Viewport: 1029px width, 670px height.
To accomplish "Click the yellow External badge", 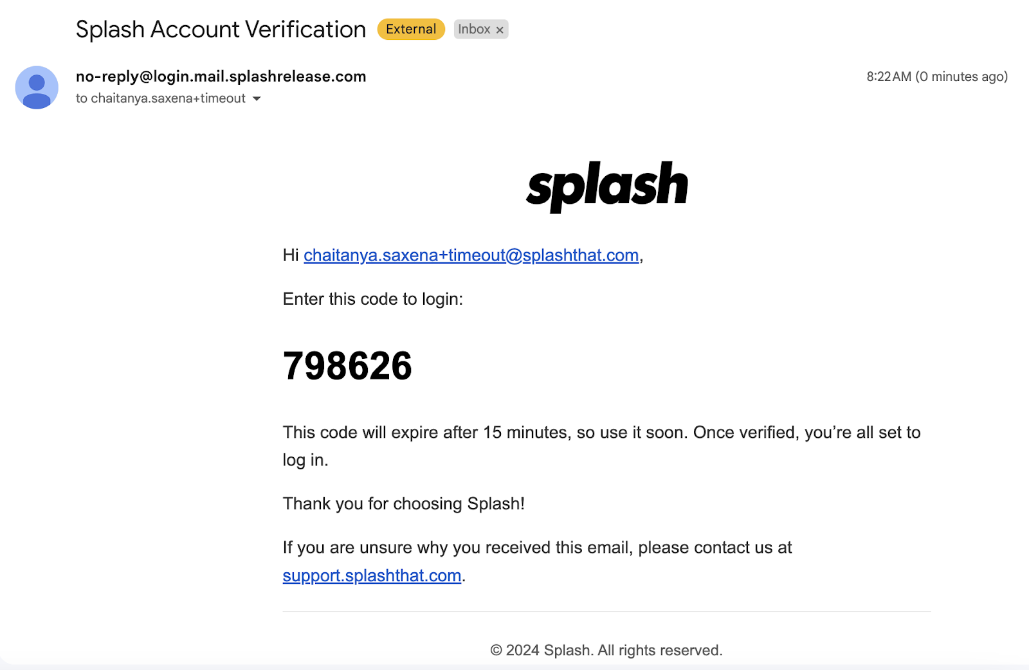I will point(411,29).
